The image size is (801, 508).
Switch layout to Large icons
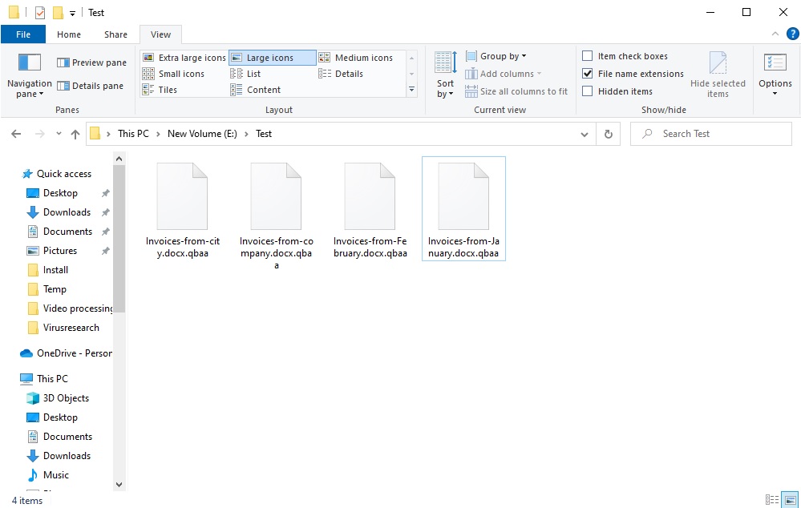[273, 58]
